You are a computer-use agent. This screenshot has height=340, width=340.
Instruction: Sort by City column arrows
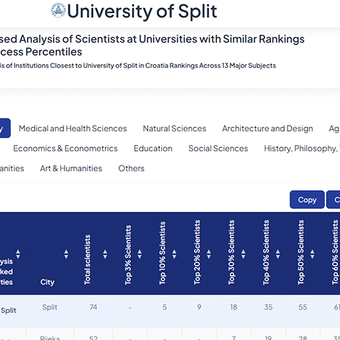[66, 254]
